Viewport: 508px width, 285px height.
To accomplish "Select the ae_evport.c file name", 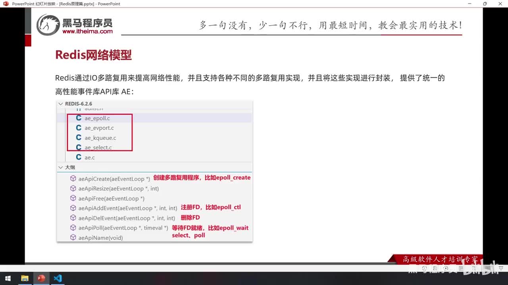I will 99,128.
